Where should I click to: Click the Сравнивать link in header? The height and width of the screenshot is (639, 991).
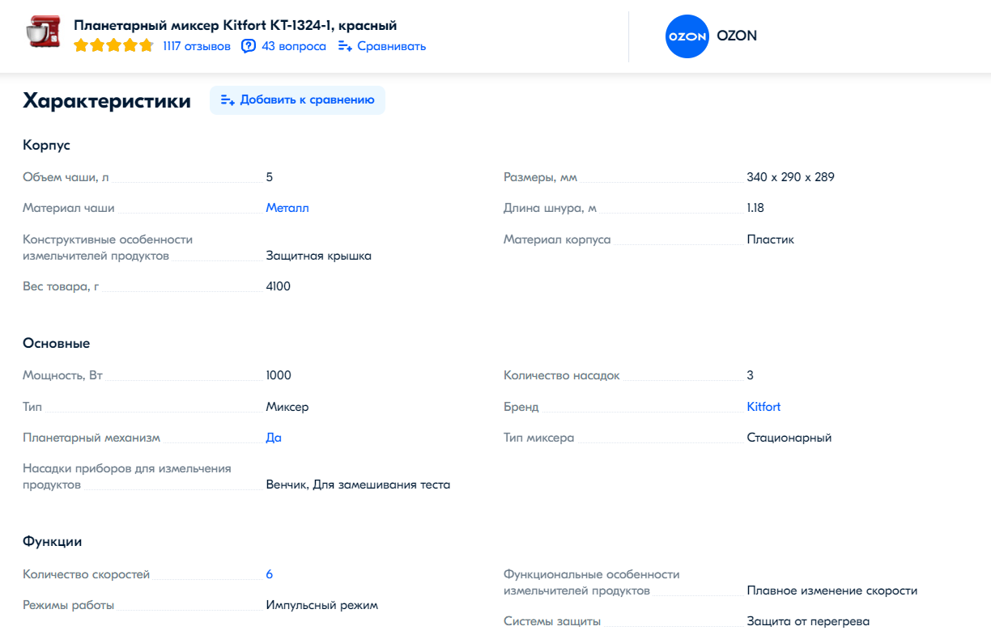(391, 46)
